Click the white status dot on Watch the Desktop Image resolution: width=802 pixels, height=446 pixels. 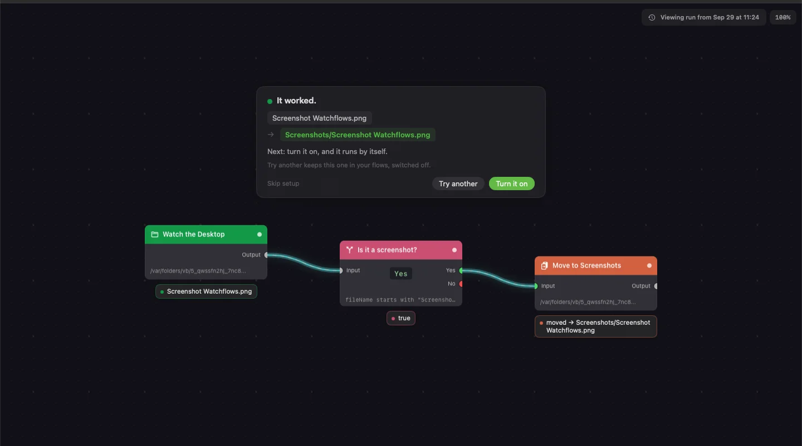[260, 234]
